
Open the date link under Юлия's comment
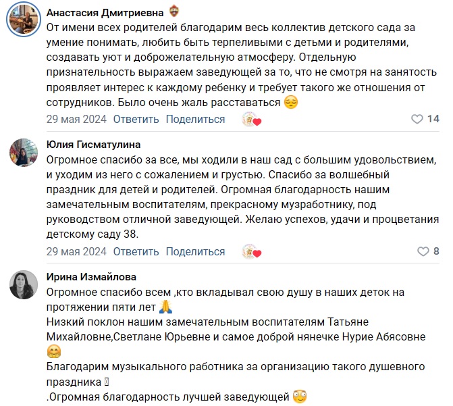[x=76, y=252]
